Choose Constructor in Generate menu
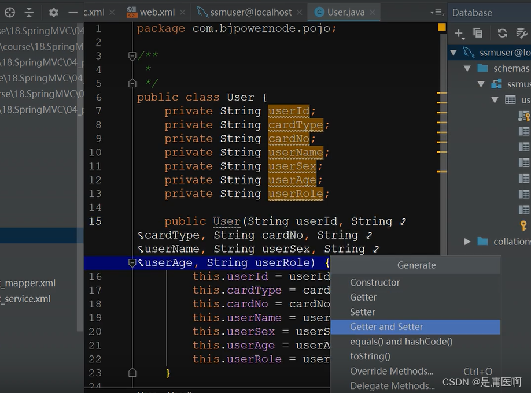Image resolution: width=531 pixels, height=393 pixels. click(415, 282)
